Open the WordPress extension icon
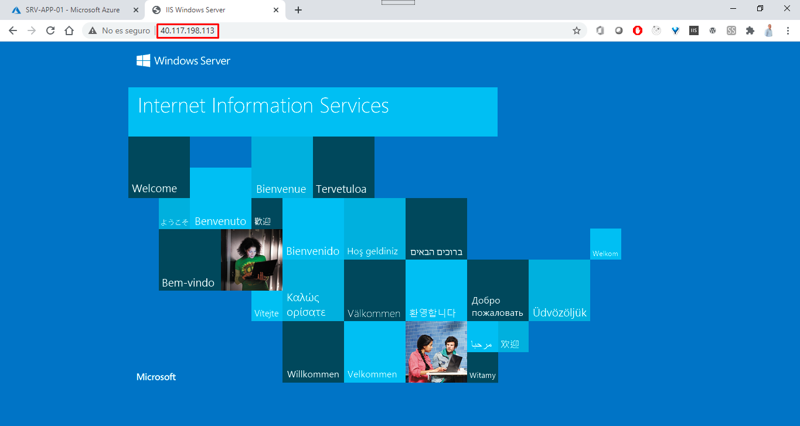Screen dimensions: 800x426 (x=712, y=30)
